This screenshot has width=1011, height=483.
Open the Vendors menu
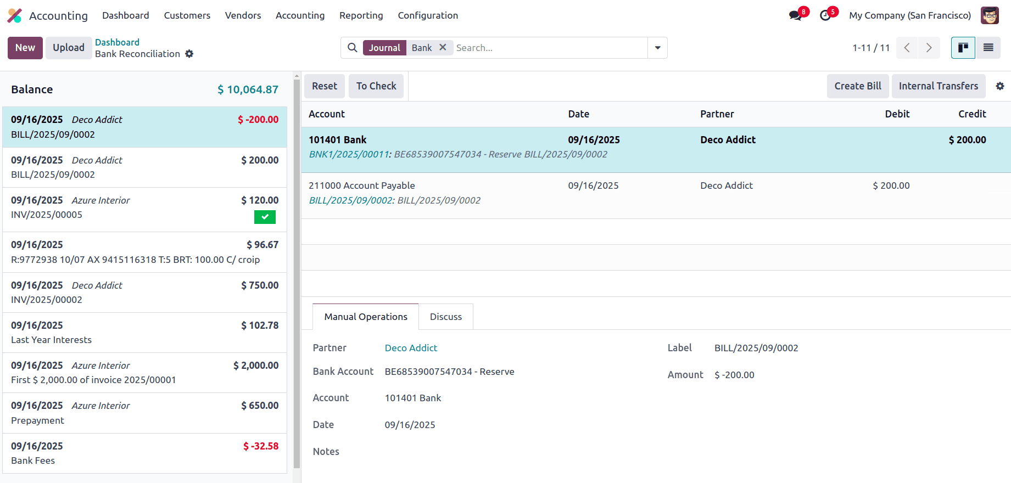243,15
